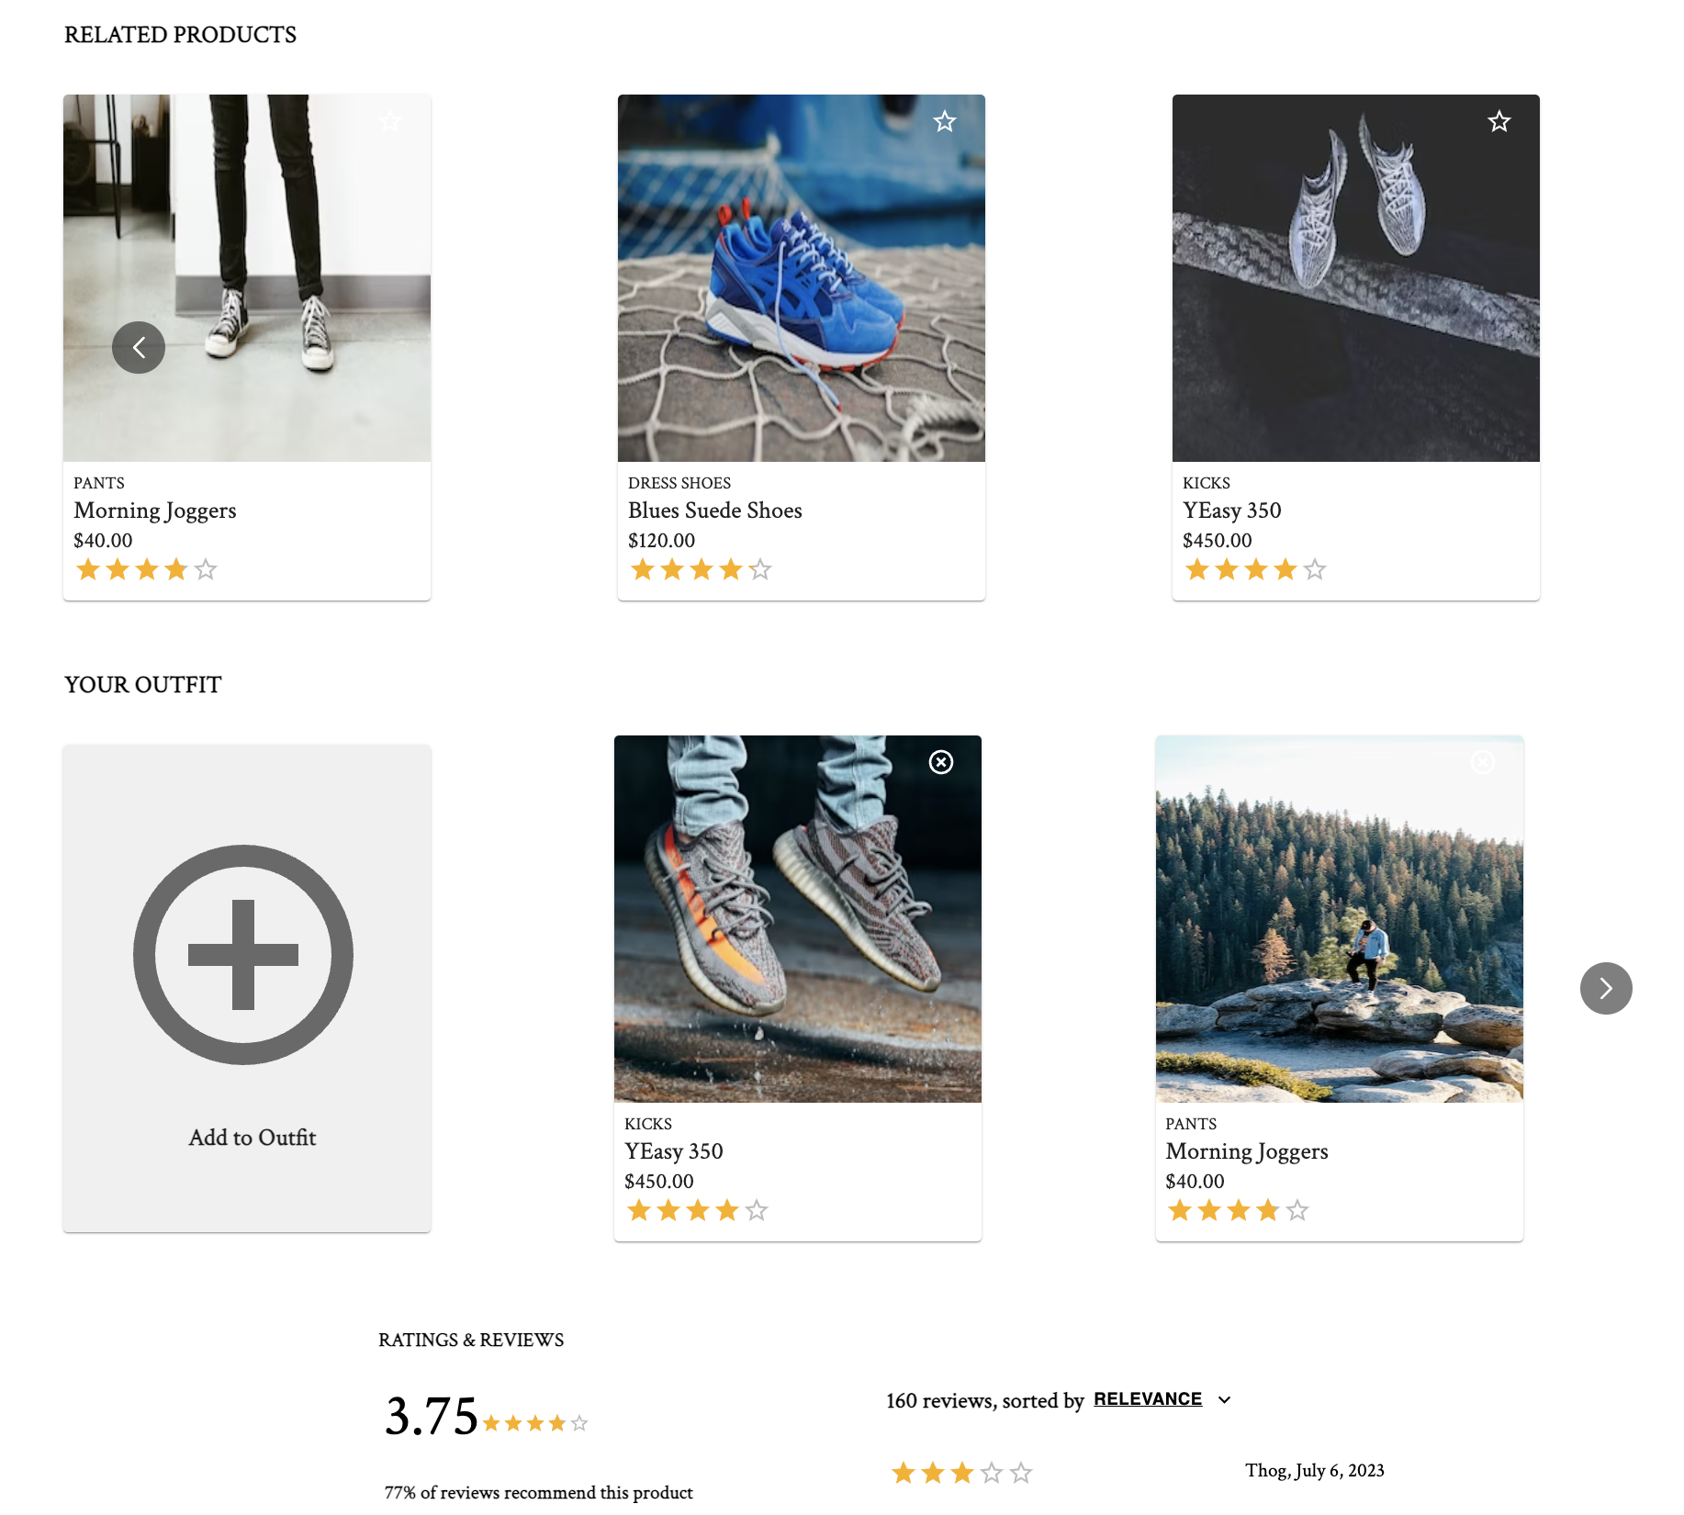The image size is (1684, 1515).
Task: Open the RELEVANCE sort dropdown
Action: pos(1147,1398)
